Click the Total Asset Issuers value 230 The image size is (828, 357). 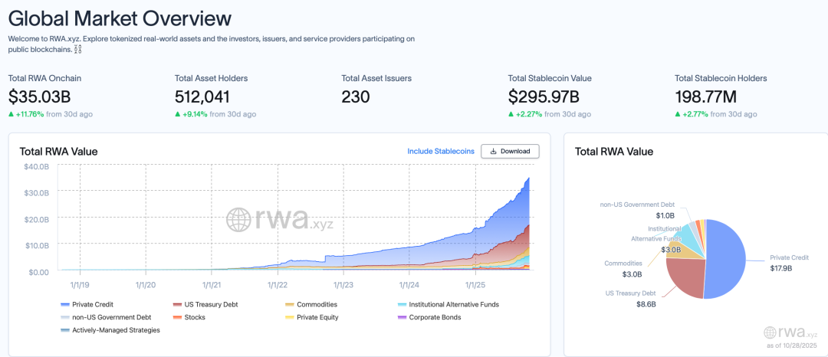point(356,97)
